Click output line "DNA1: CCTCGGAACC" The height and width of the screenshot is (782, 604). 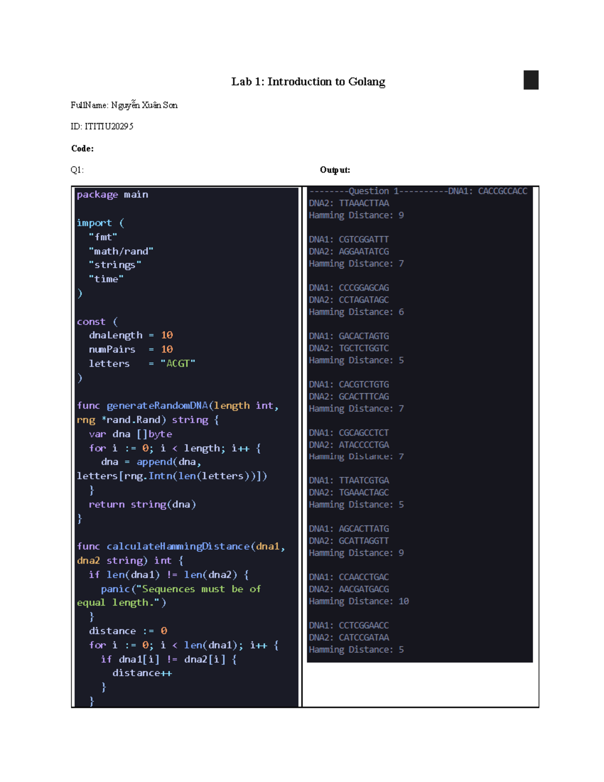pos(349,626)
